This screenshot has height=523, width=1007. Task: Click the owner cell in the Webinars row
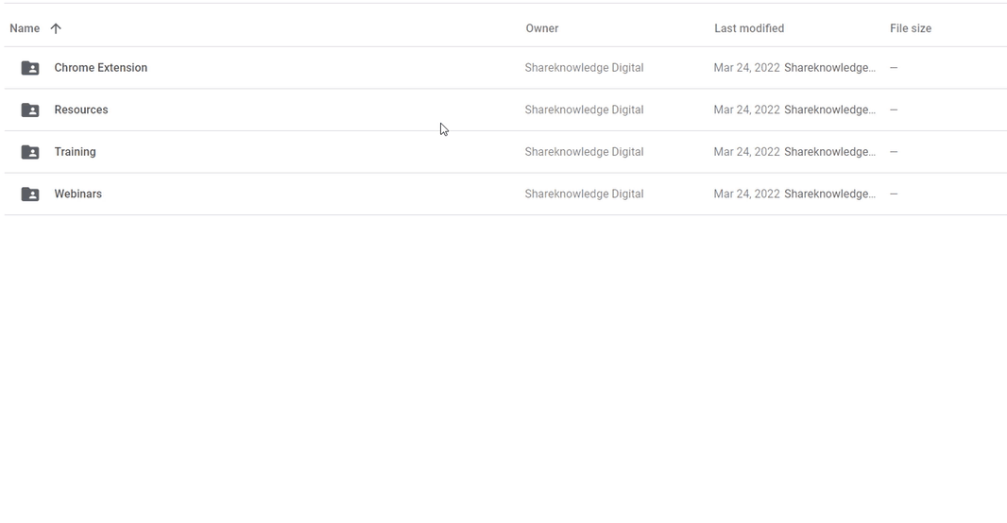tap(584, 194)
